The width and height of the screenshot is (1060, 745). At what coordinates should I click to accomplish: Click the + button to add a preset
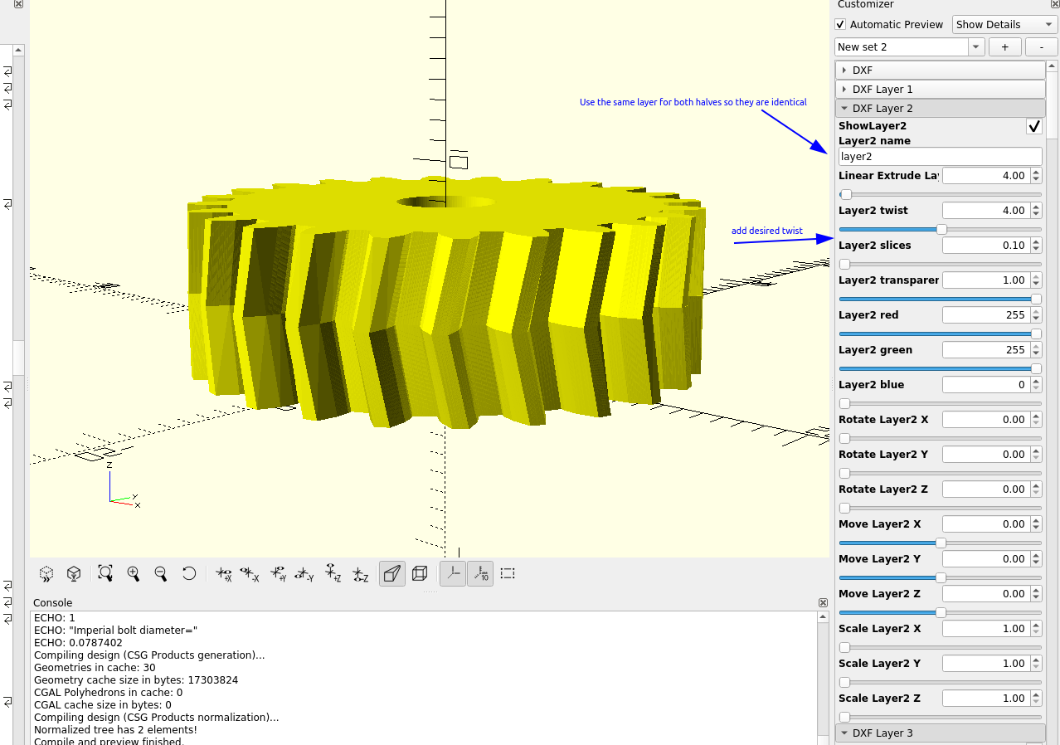point(1004,46)
